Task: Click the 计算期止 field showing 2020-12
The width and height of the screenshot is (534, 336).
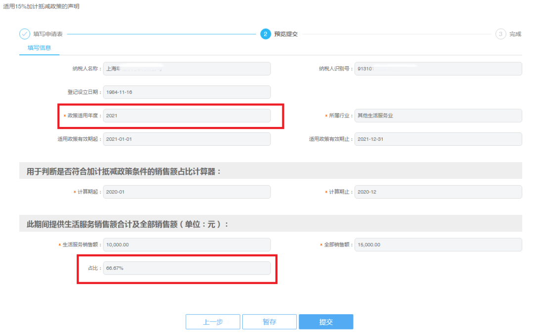Action: point(438,192)
